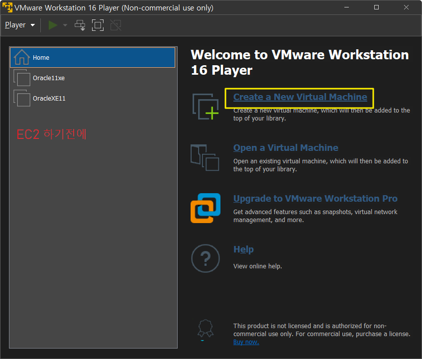Click the VMware logo in title bar
Screen dimensions: 422x359
click(x=7, y=7)
